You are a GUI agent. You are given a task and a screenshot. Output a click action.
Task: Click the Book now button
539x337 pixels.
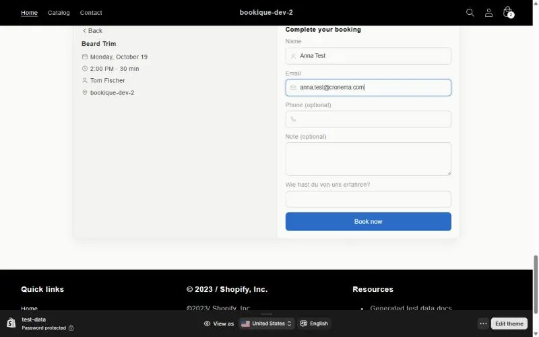[368, 222]
